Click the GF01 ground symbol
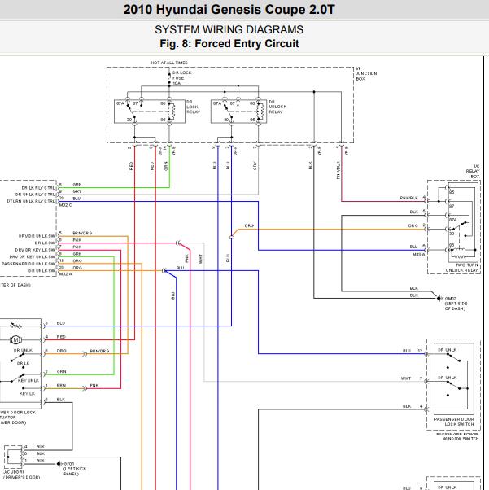This screenshot has width=489, height=490. click(x=59, y=464)
